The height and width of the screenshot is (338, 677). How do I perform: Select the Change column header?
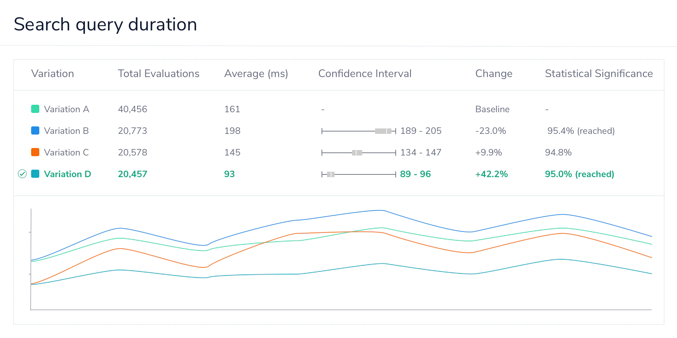click(494, 74)
